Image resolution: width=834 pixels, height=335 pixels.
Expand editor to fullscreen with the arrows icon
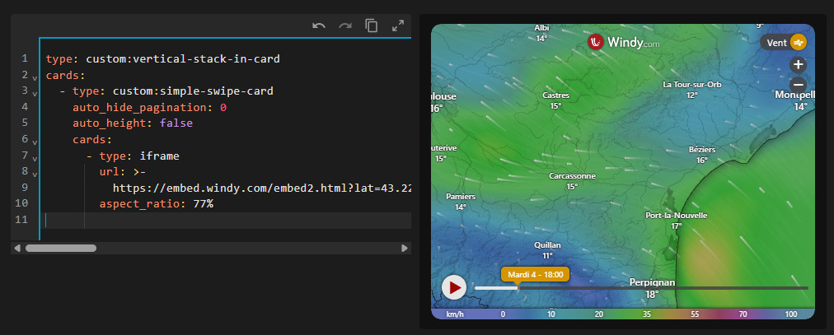398,26
